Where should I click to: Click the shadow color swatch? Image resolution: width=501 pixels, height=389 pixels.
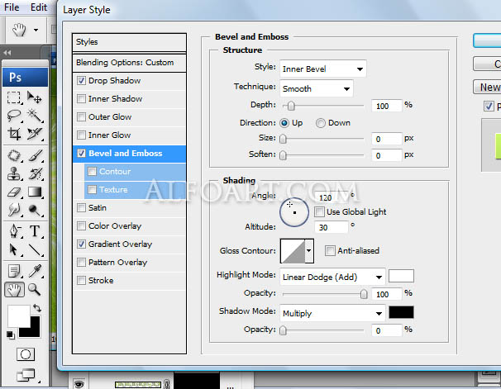(401, 312)
